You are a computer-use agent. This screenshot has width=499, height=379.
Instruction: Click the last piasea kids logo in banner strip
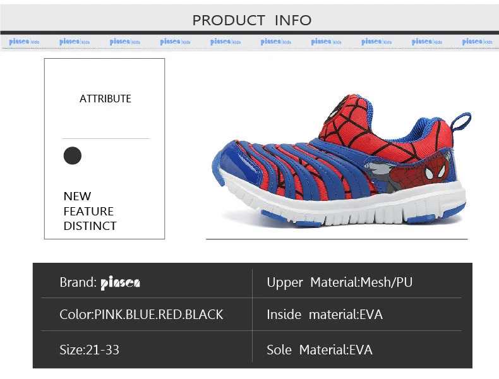[x=477, y=42]
